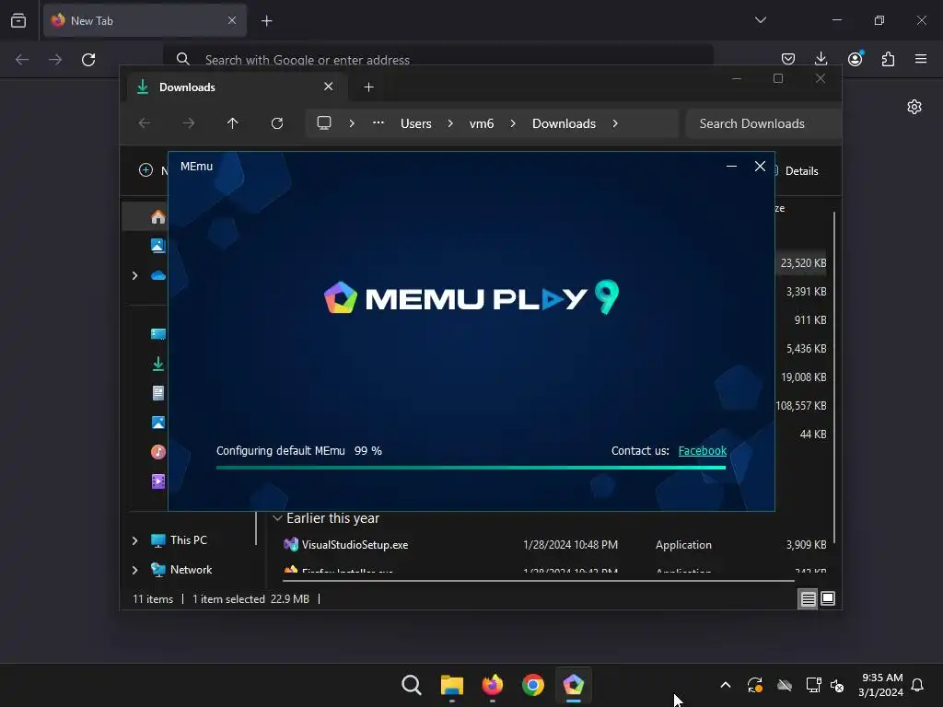Screen dimensions: 943x707
Task: Expand the chevron after vm6 breadcrumb
Action: (512, 123)
